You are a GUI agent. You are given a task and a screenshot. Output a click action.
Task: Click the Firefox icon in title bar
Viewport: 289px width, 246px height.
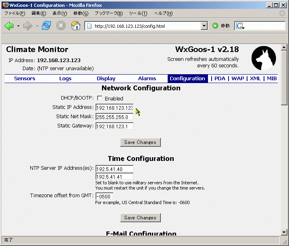[x=5, y=5]
